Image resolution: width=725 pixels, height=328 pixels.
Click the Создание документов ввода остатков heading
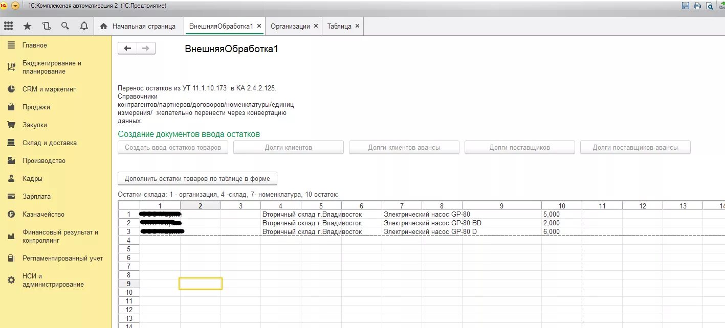tap(189, 134)
